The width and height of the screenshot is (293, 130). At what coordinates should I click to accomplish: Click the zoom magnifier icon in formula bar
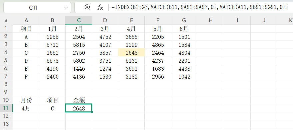click(87, 7)
